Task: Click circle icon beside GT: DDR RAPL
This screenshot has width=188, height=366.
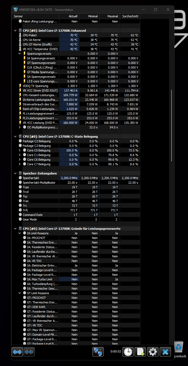Action: [25, 307]
